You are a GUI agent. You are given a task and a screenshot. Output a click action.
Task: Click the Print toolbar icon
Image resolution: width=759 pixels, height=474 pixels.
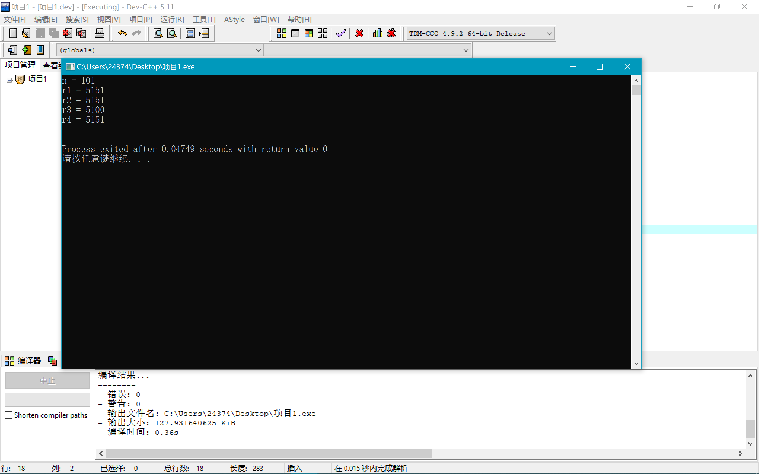(99, 33)
